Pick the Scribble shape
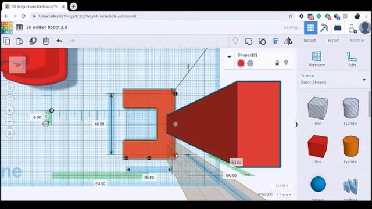Viewport: 372px width, 209px height. click(350, 187)
